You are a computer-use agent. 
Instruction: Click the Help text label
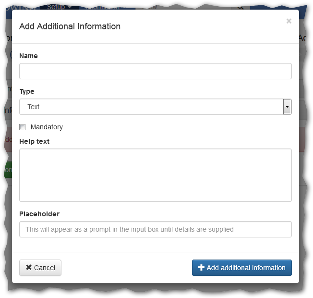(x=34, y=141)
